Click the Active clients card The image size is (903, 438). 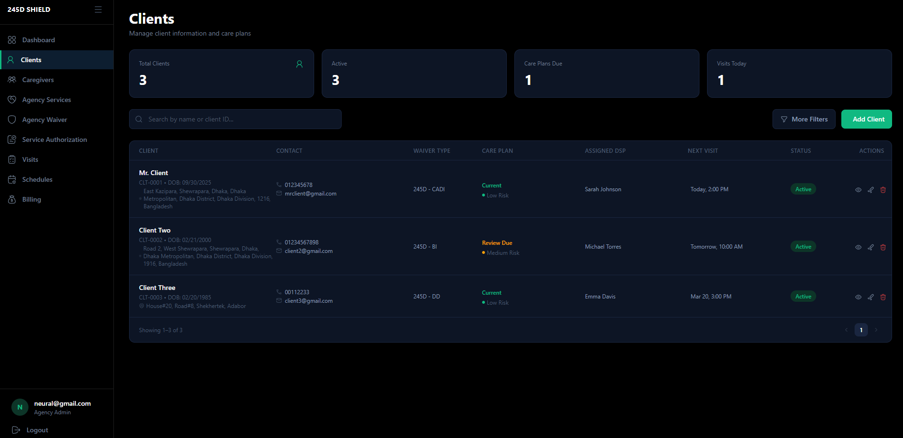[x=414, y=74]
